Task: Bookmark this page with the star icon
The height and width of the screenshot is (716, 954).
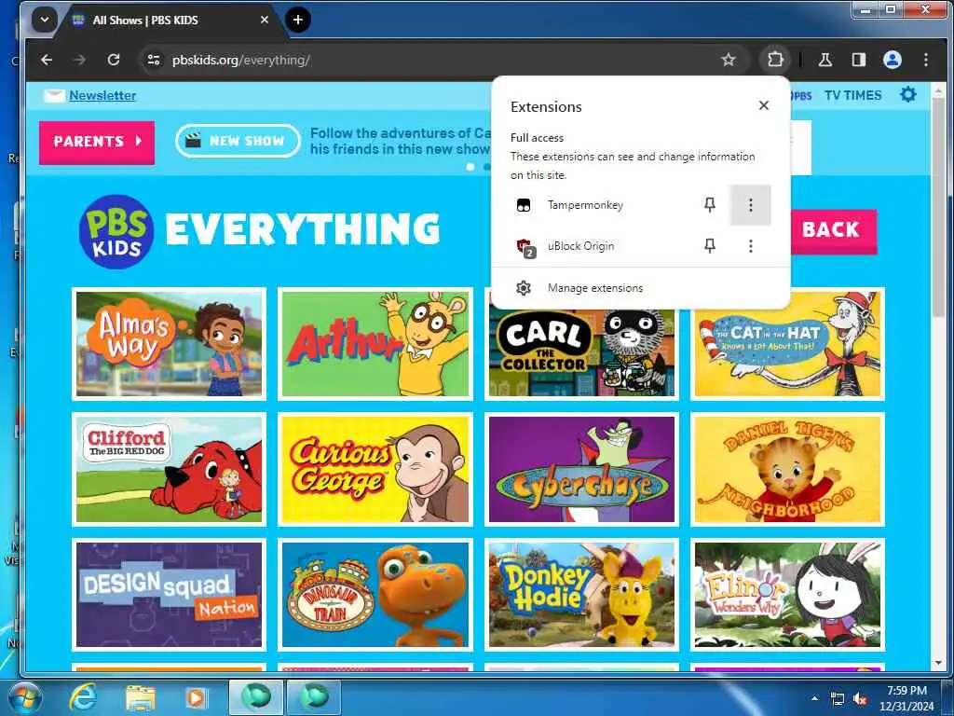Action: (728, 60)
